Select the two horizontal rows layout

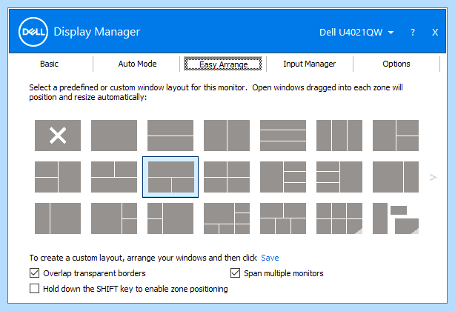tap(170, 136)
